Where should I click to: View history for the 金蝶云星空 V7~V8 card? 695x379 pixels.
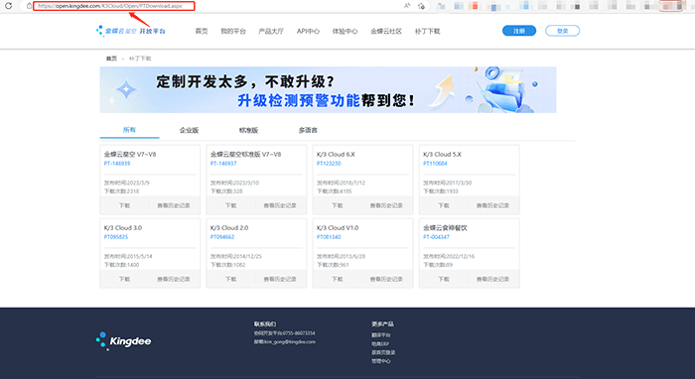(174, 205)
